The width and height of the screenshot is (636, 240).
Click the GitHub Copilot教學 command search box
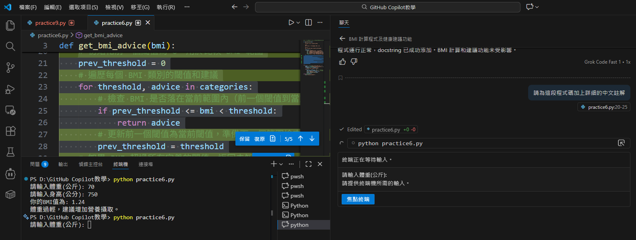coord(387,7)
